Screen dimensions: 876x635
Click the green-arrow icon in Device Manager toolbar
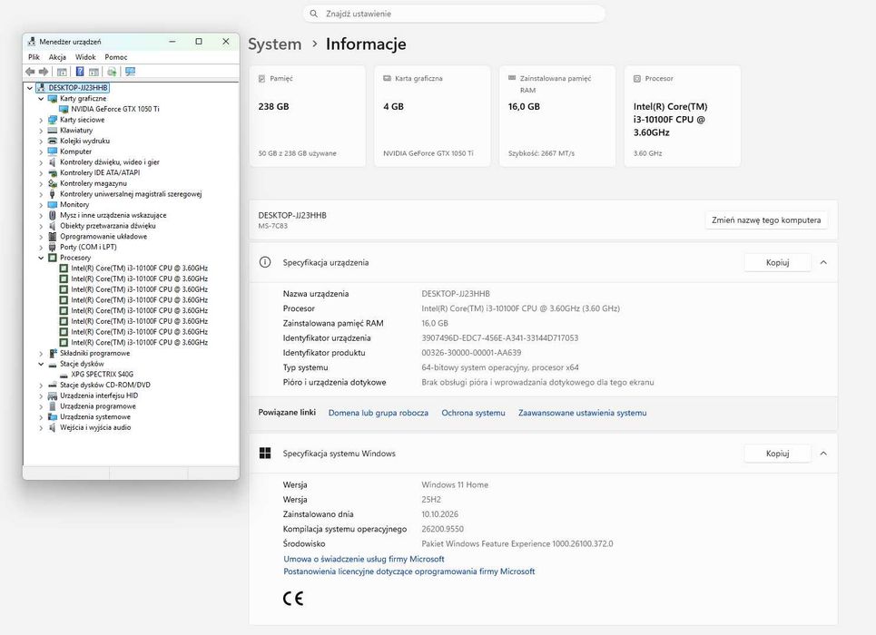(x=112, y=72)
